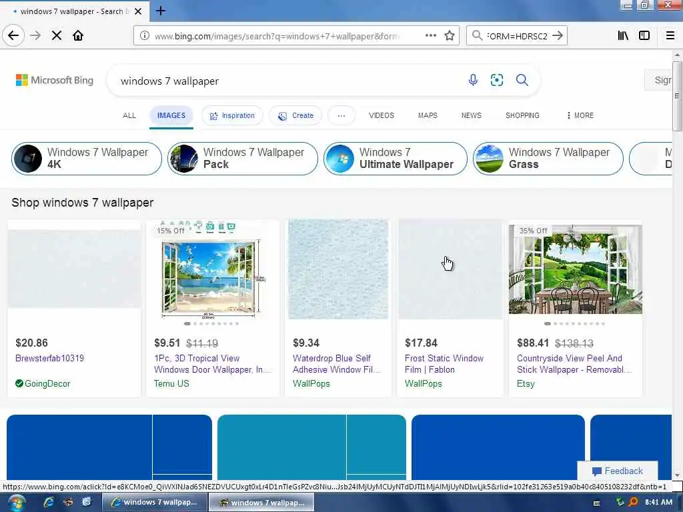The height and width of the screenshot is (512, 683).
Task: Switch to the SHOPPING tab
Action: (x=522, y=115)
